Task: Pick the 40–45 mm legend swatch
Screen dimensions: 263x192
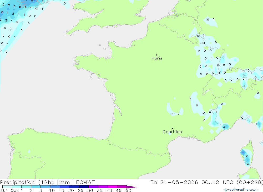Action: pos(112,187)
